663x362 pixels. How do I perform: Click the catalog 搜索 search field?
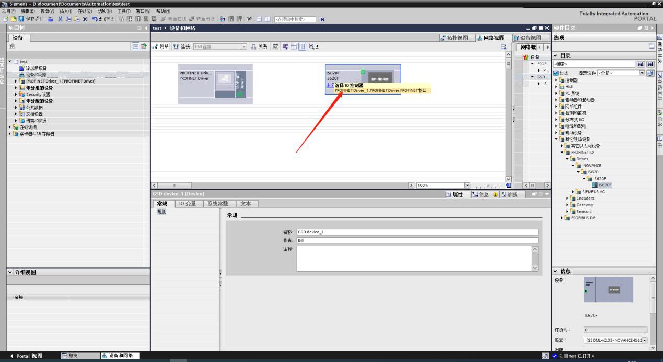594,64
